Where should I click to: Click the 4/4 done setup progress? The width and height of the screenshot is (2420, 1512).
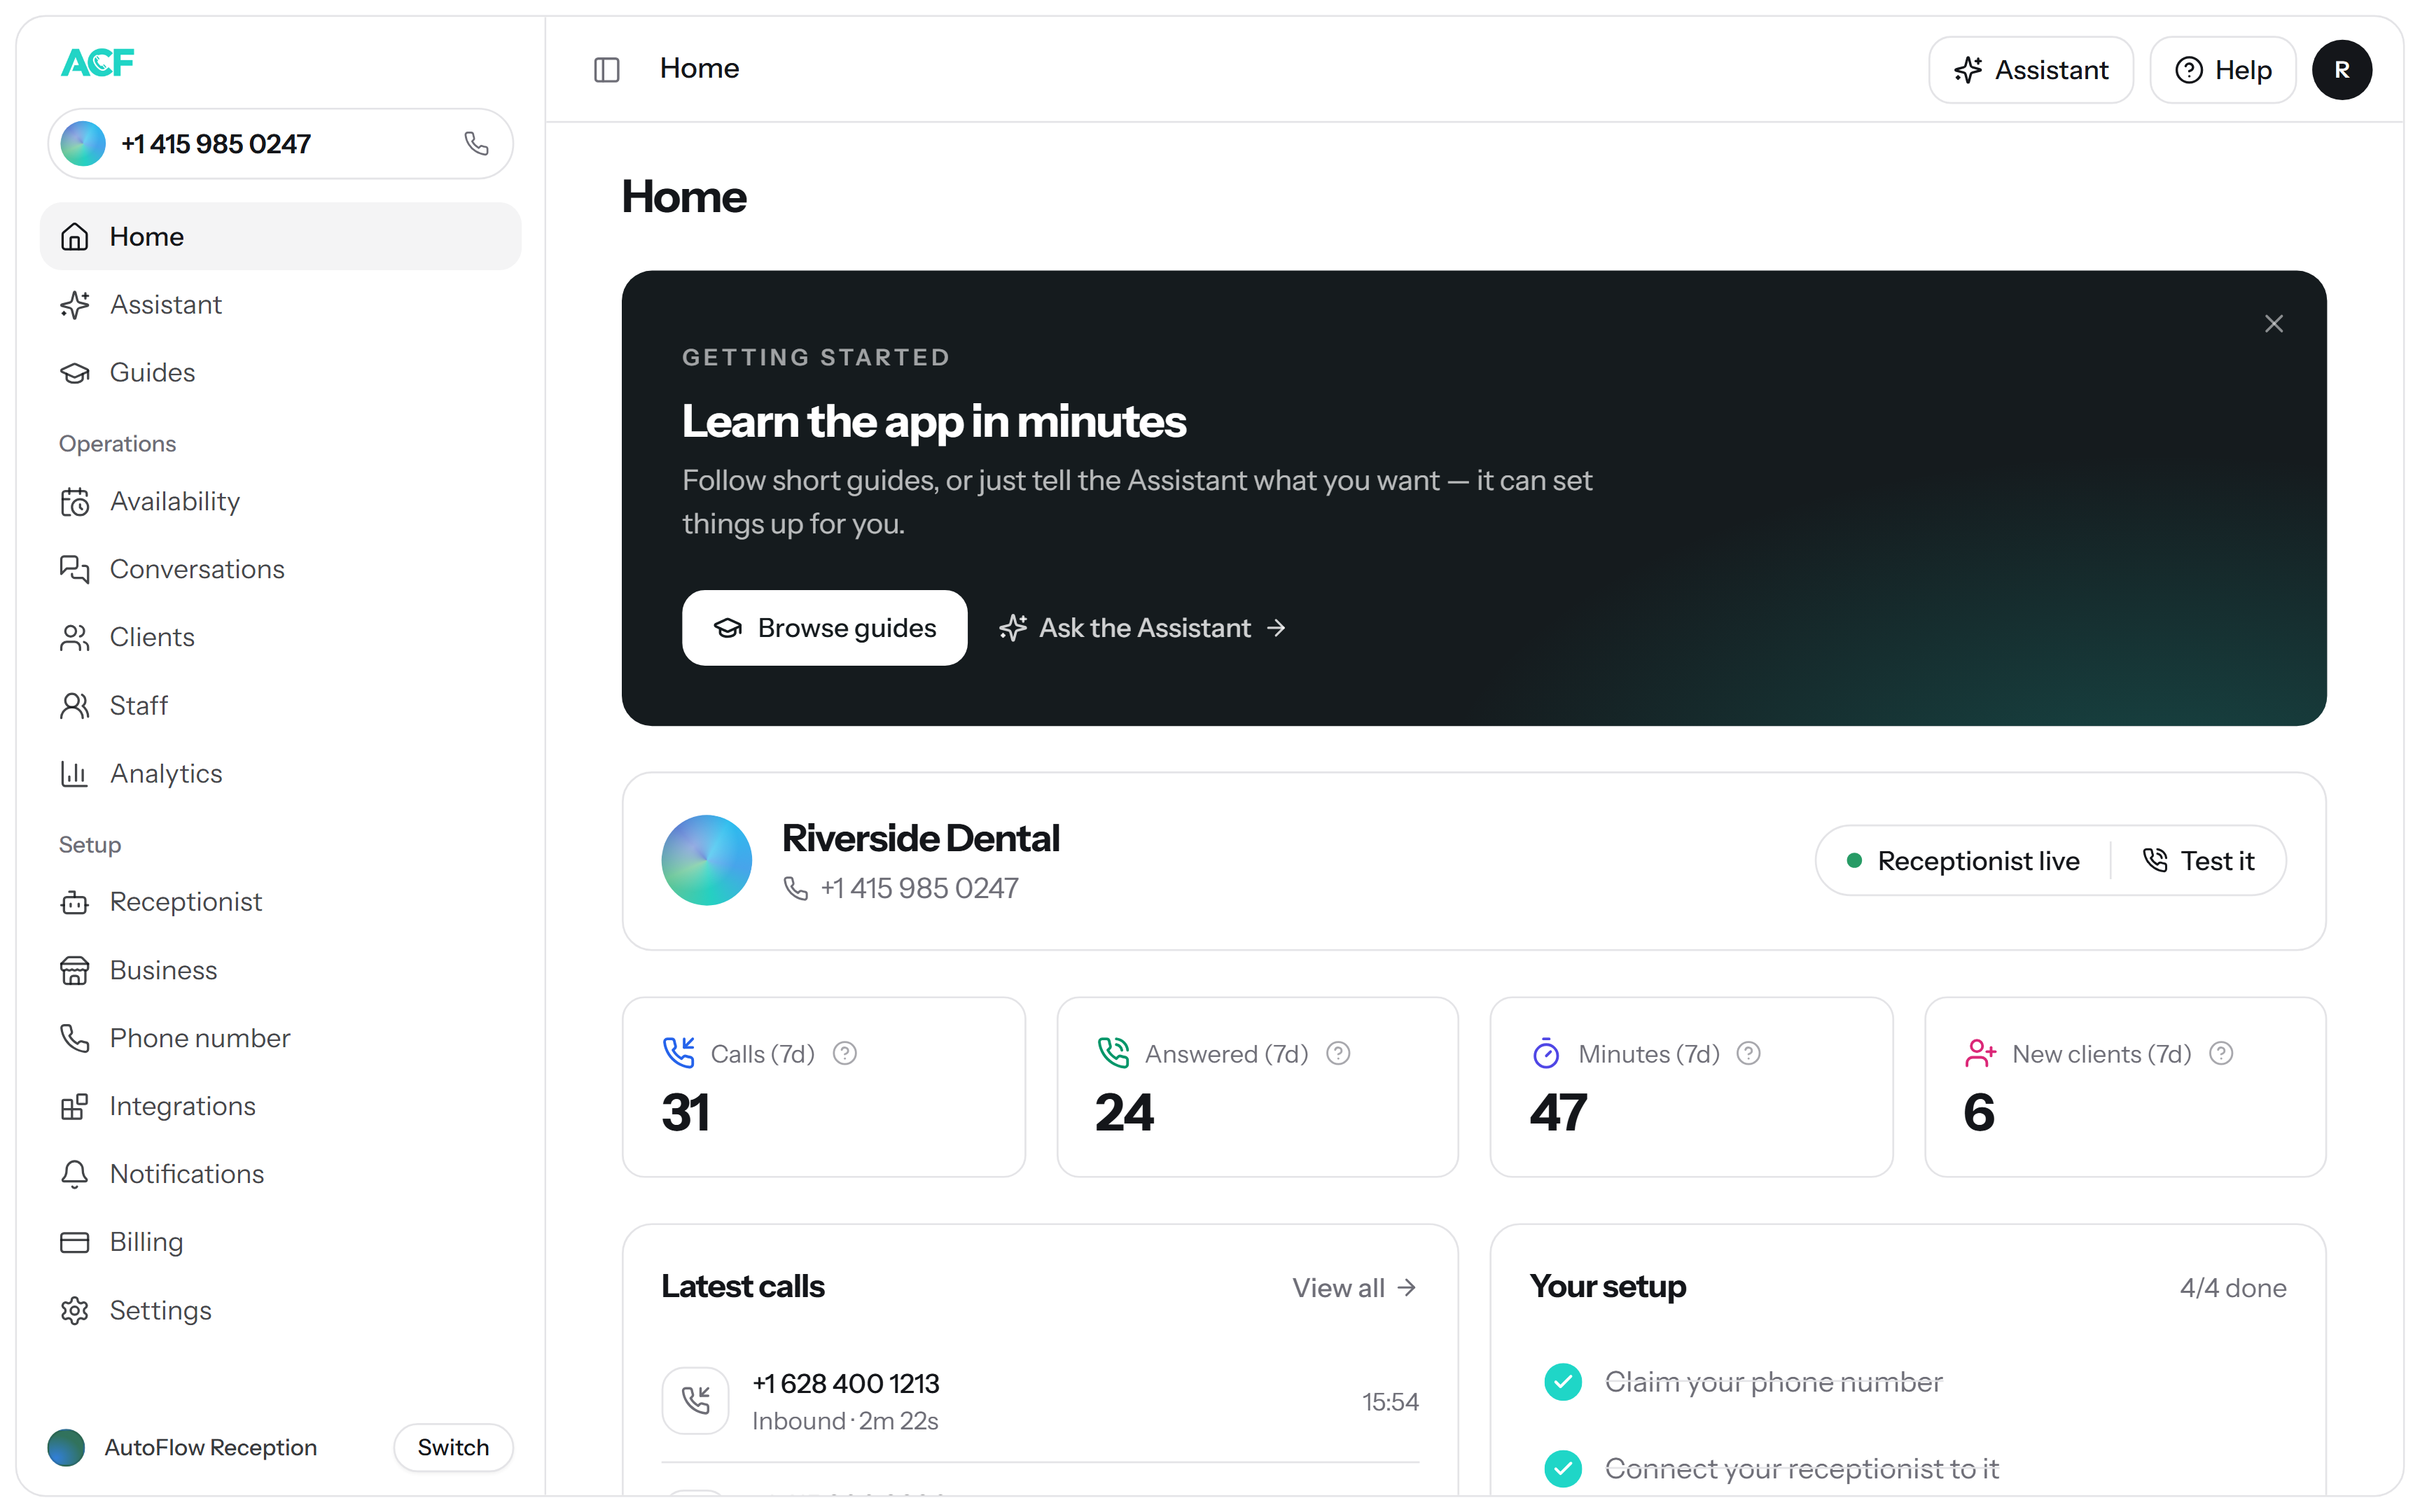pyautogui.click(x=2233, y=1288)
